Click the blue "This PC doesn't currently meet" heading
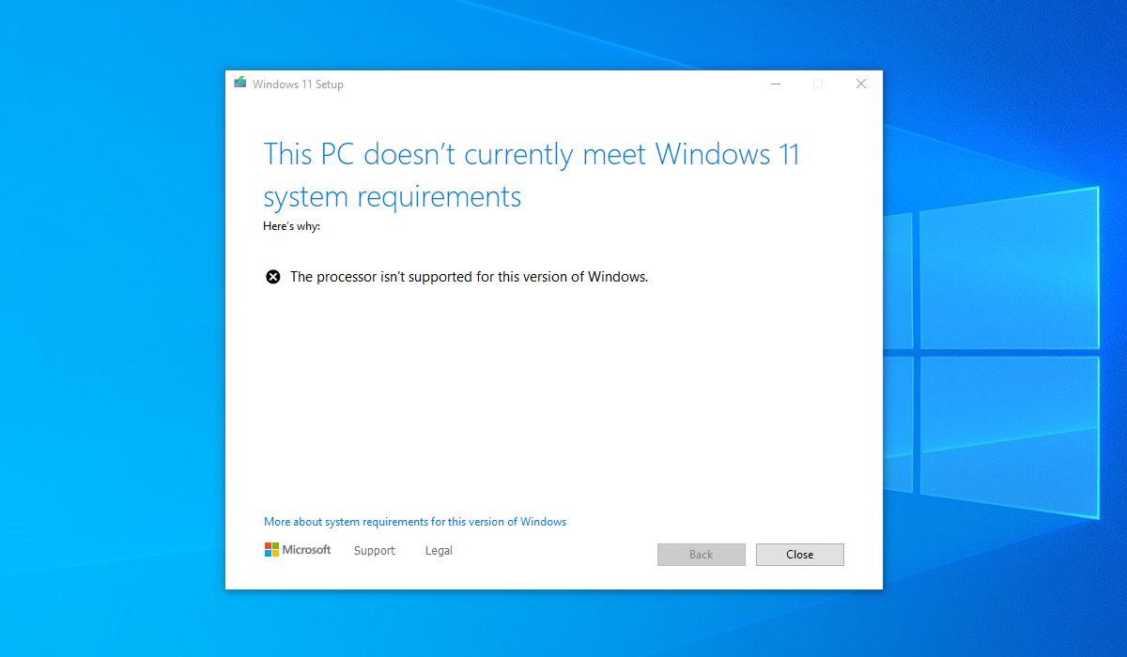Screen dimensions: 1127x657 coord(531,155)
